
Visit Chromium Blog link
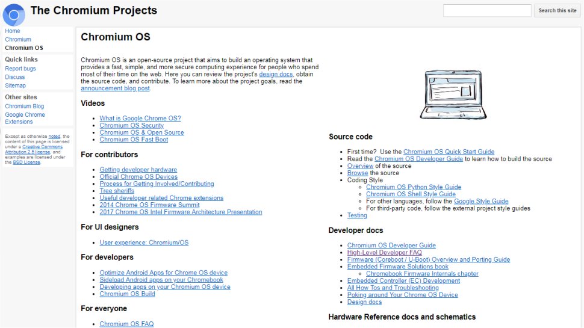[x=24, y=106]
